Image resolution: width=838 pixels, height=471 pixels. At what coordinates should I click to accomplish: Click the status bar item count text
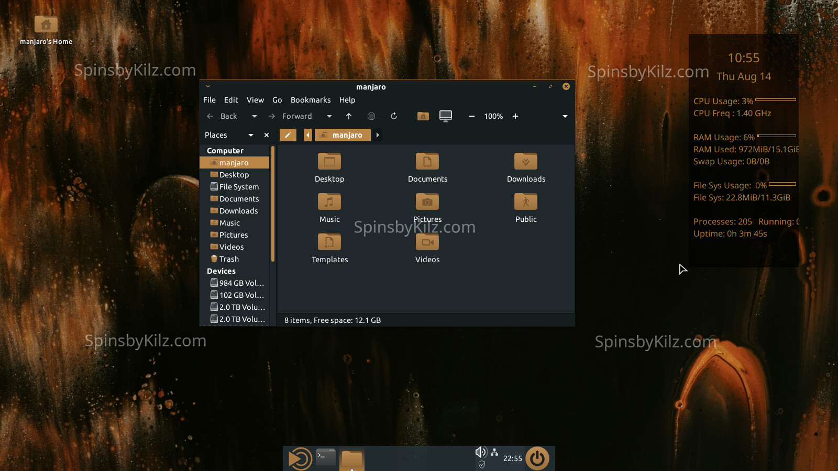click(x=333, y=320)
